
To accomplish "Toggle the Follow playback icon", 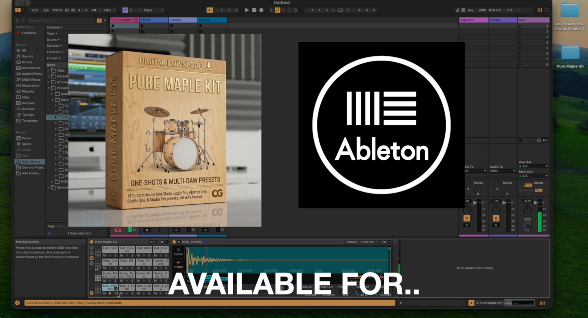I will click(x=210, y=10).
